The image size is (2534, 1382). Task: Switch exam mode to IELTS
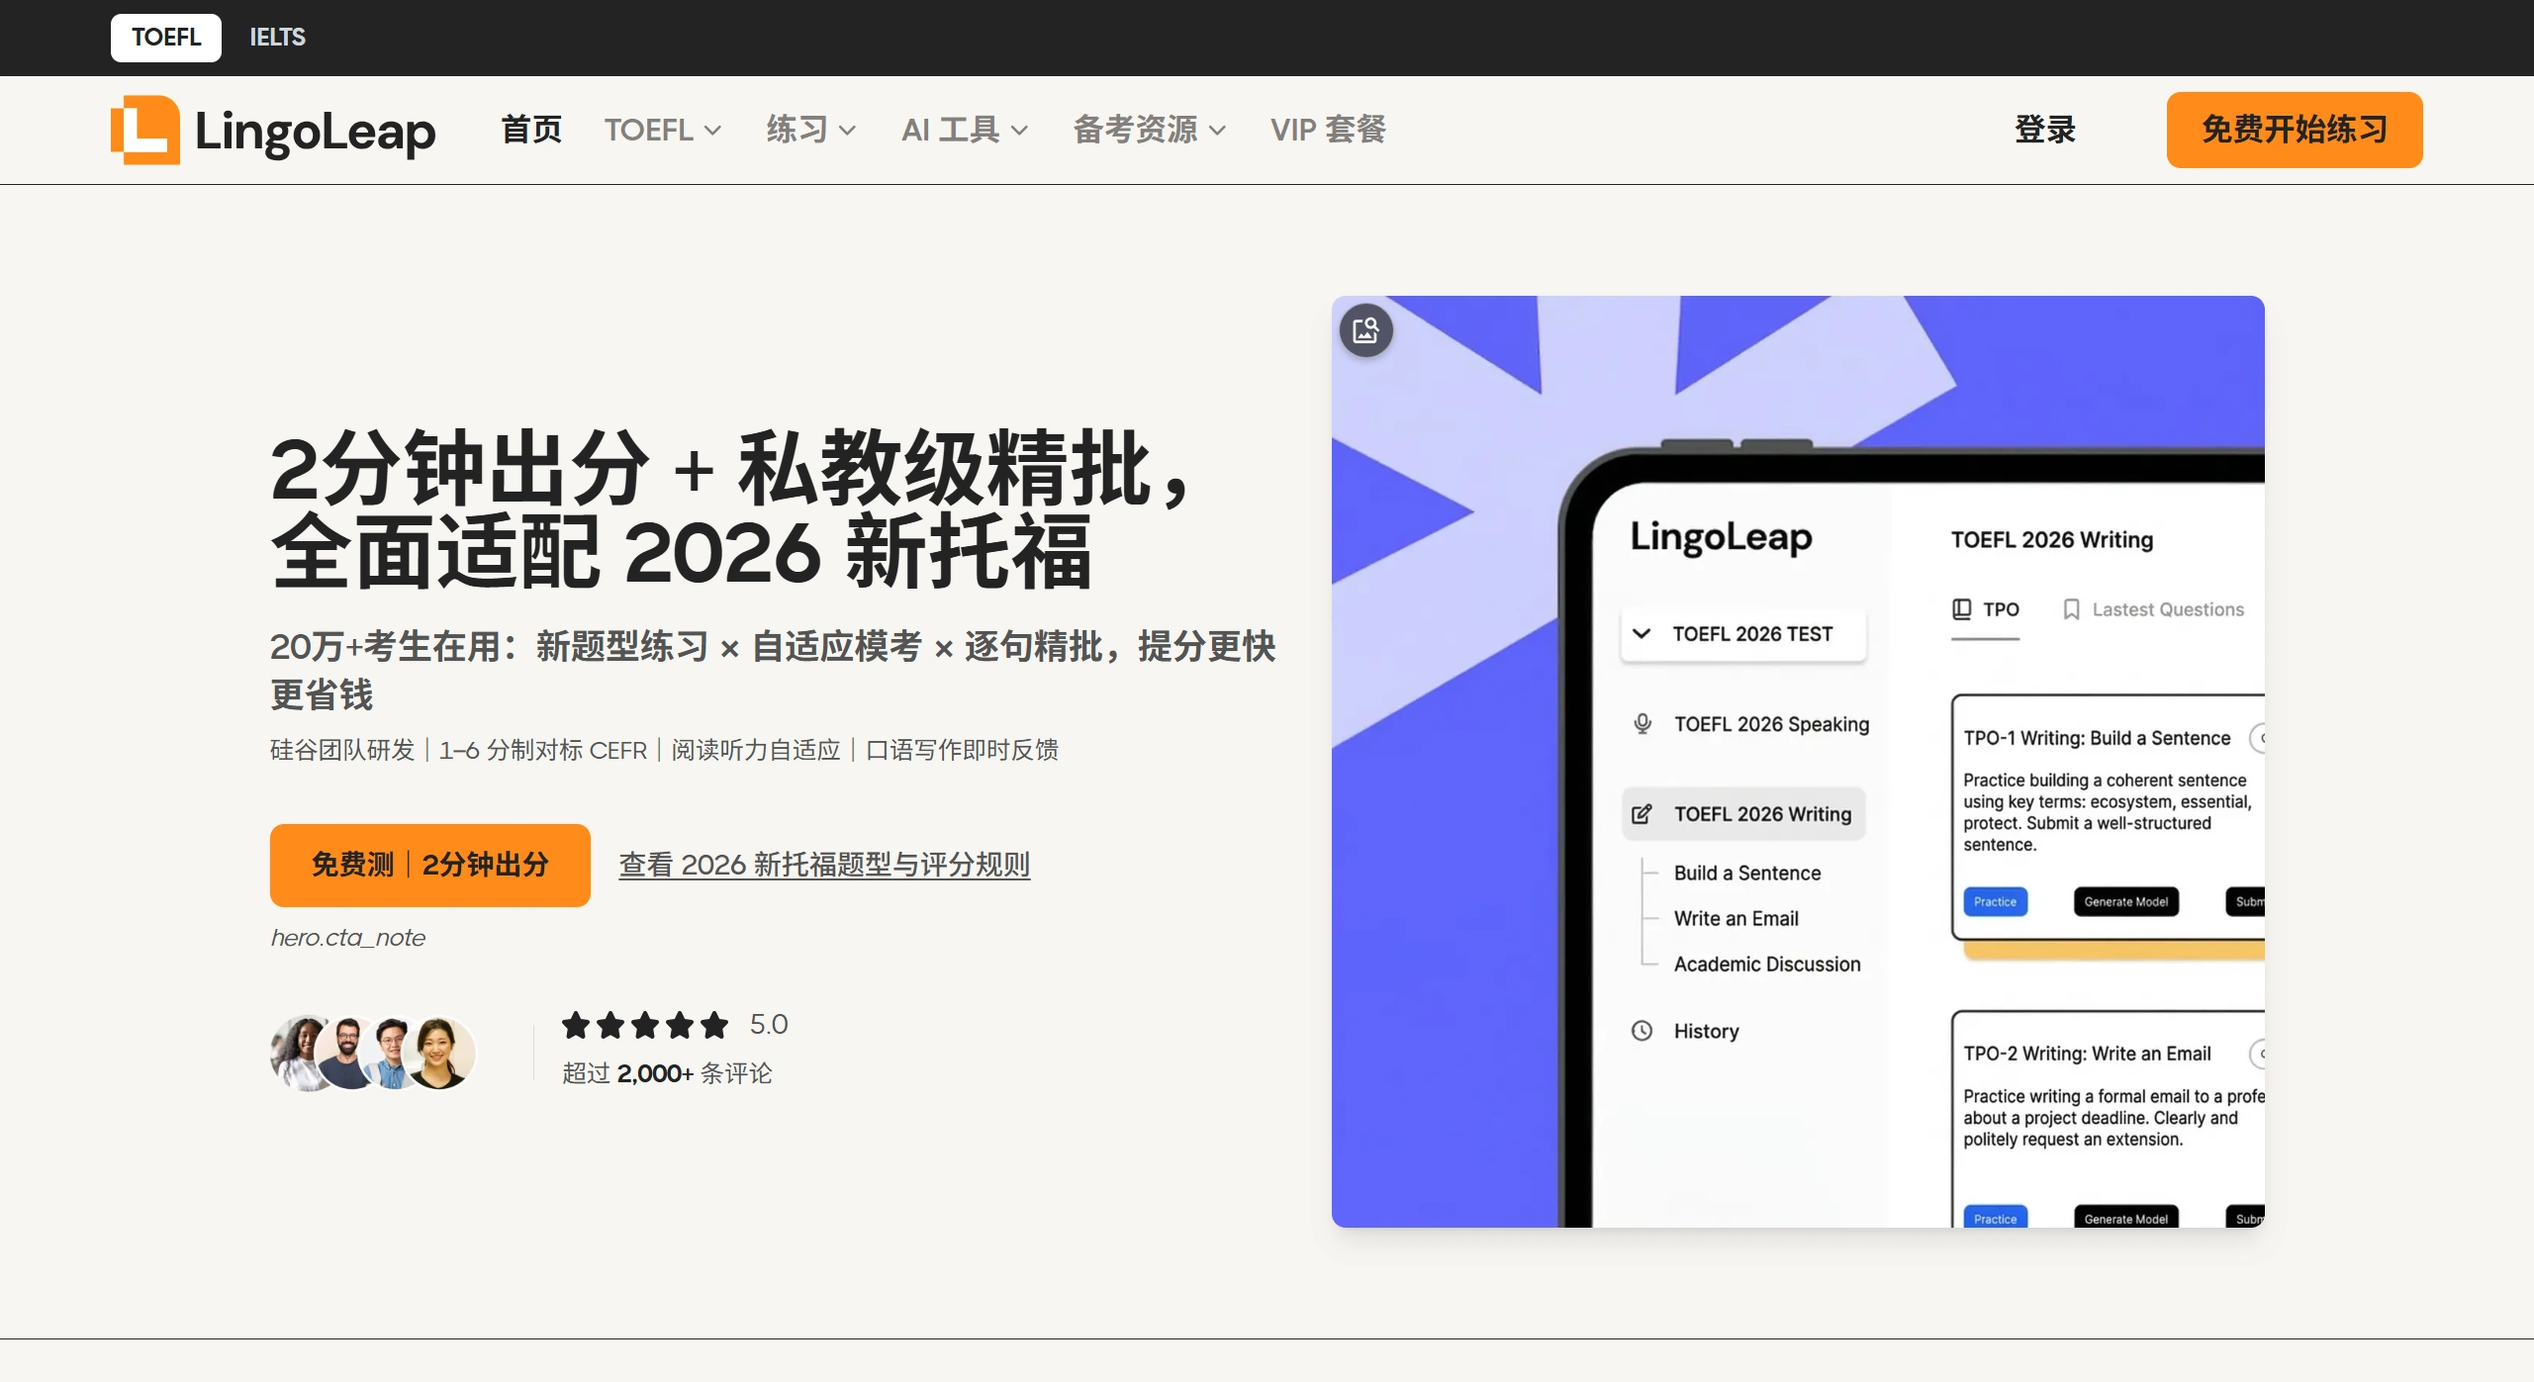click(x=277, y=37)
